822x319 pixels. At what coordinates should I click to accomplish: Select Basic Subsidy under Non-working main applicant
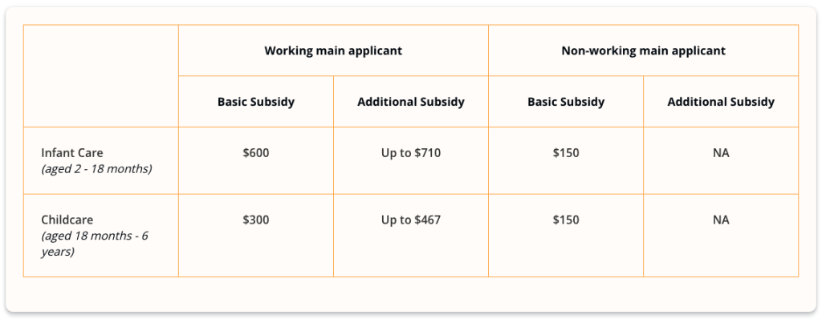(566, 102)
